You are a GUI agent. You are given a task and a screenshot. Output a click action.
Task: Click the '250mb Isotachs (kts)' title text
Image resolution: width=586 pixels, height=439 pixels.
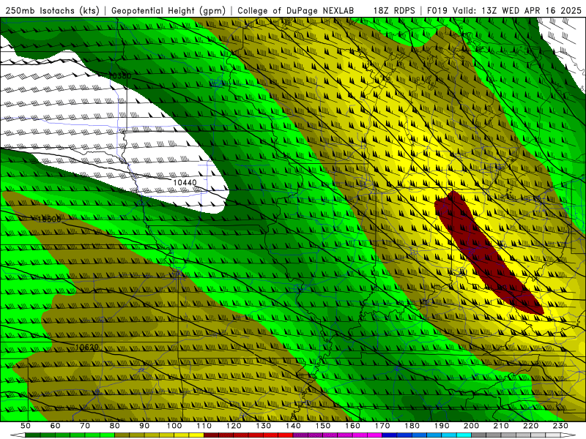tap(52, 10)
